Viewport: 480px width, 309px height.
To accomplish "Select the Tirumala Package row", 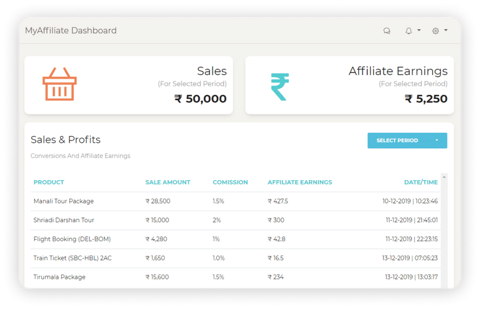I will [59, 277].
